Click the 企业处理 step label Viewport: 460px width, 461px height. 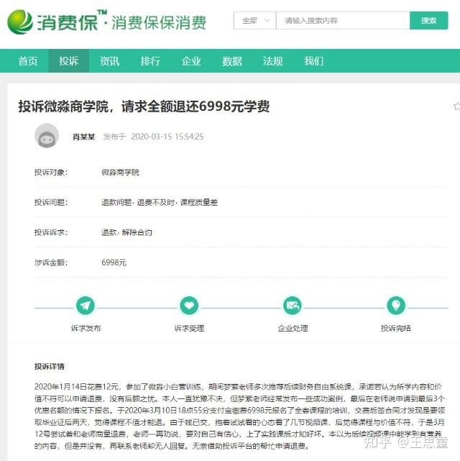point(293,328)
